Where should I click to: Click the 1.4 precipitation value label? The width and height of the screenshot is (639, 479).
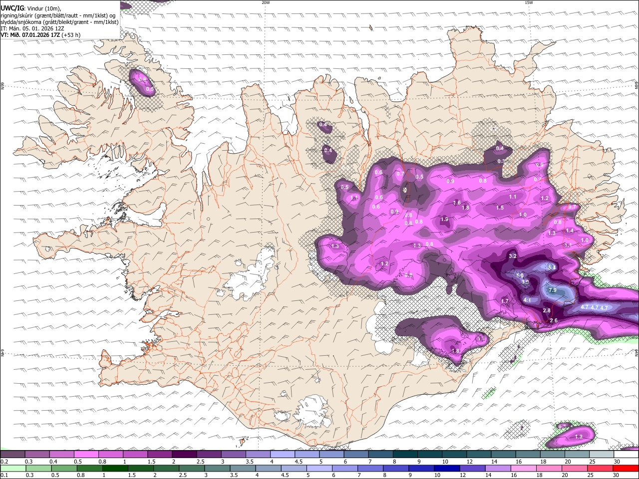coord(570,231)
